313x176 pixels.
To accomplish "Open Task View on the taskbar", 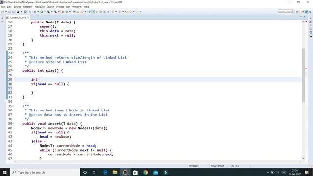I will pyautogui.click(x=94, y=172).
